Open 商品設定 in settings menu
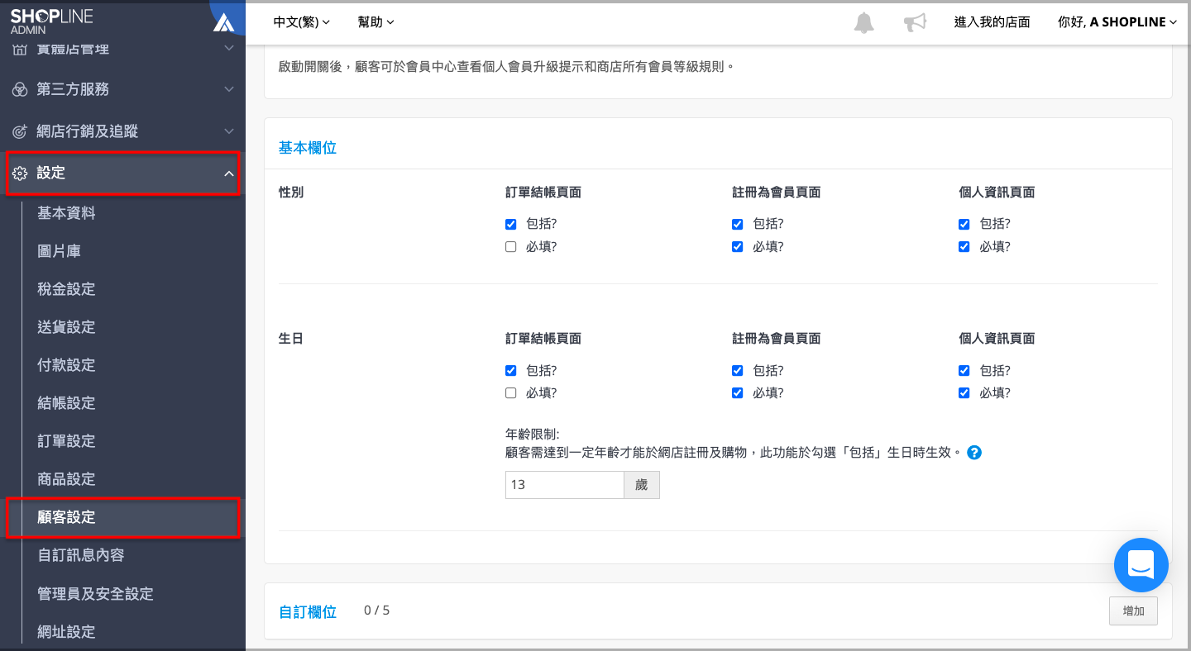The height and width of the screenshot is (651, 1191). pyautogui.click(x=66, y=479)
